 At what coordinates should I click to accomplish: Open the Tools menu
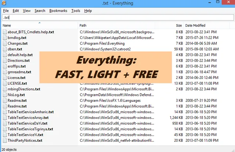click(x=76, y=11)
